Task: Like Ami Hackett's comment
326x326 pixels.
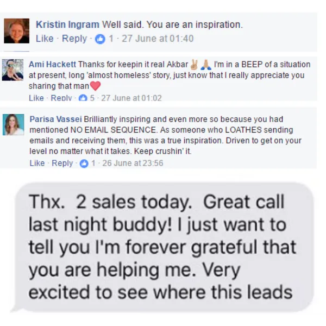Action: click(36, 98)
